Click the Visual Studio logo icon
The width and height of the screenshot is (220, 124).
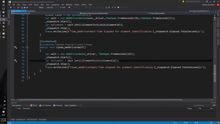(9, 2)
